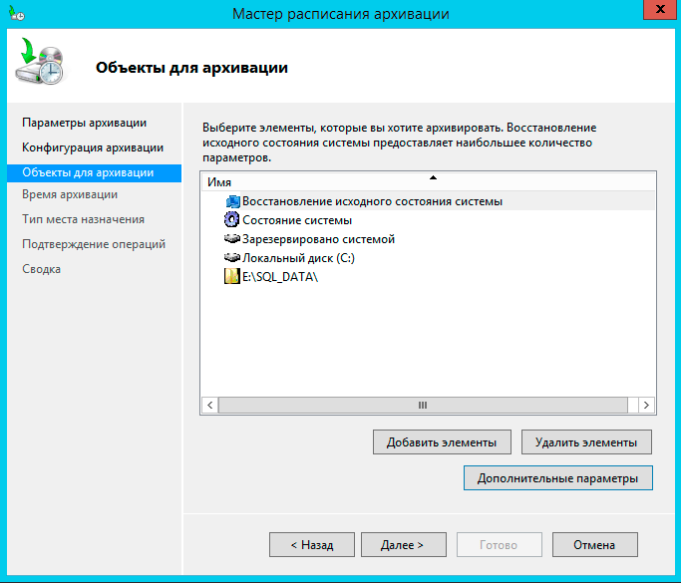Click the sort arrow above Имя column

pyautogui.click(x=433, y=177)
